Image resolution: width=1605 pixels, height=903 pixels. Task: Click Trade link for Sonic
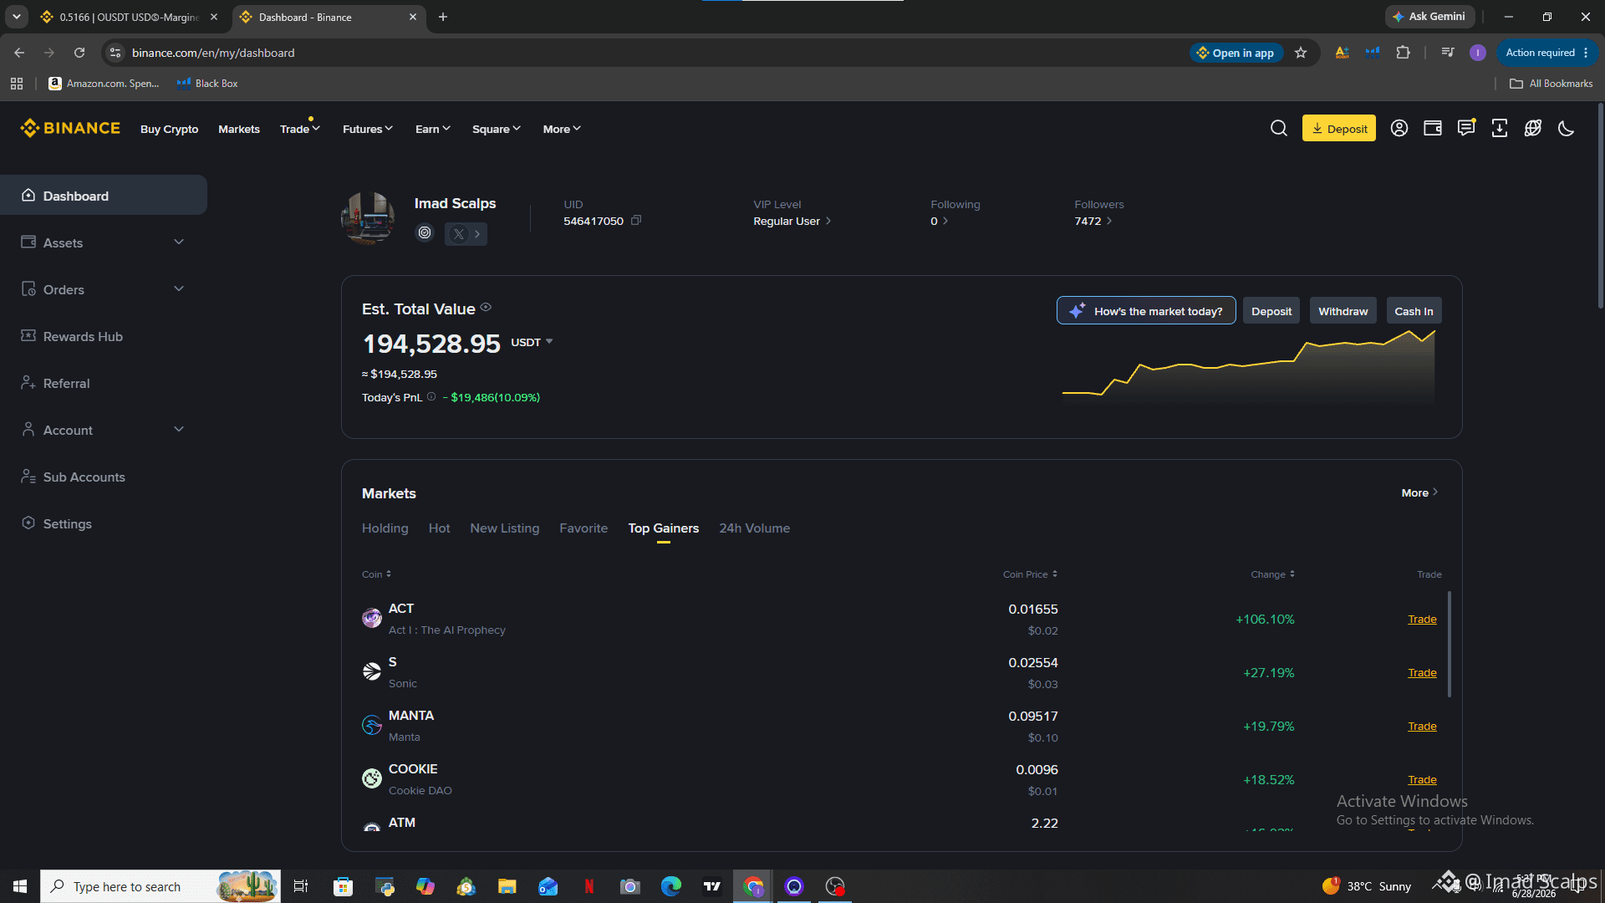1422,672
